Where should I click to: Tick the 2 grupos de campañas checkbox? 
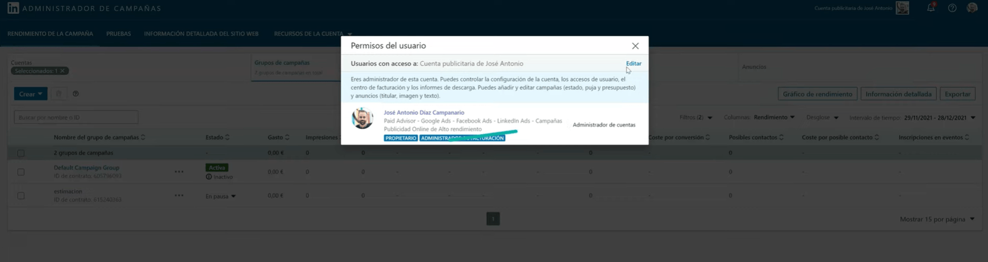[21, 153]
